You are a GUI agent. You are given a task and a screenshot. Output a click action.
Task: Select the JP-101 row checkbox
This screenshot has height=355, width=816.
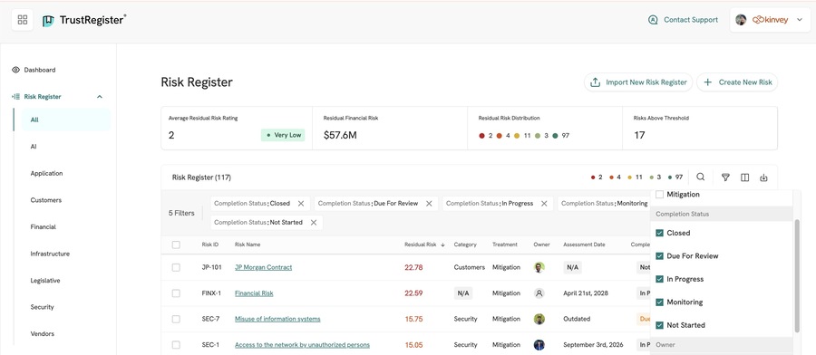click(176, 267)
